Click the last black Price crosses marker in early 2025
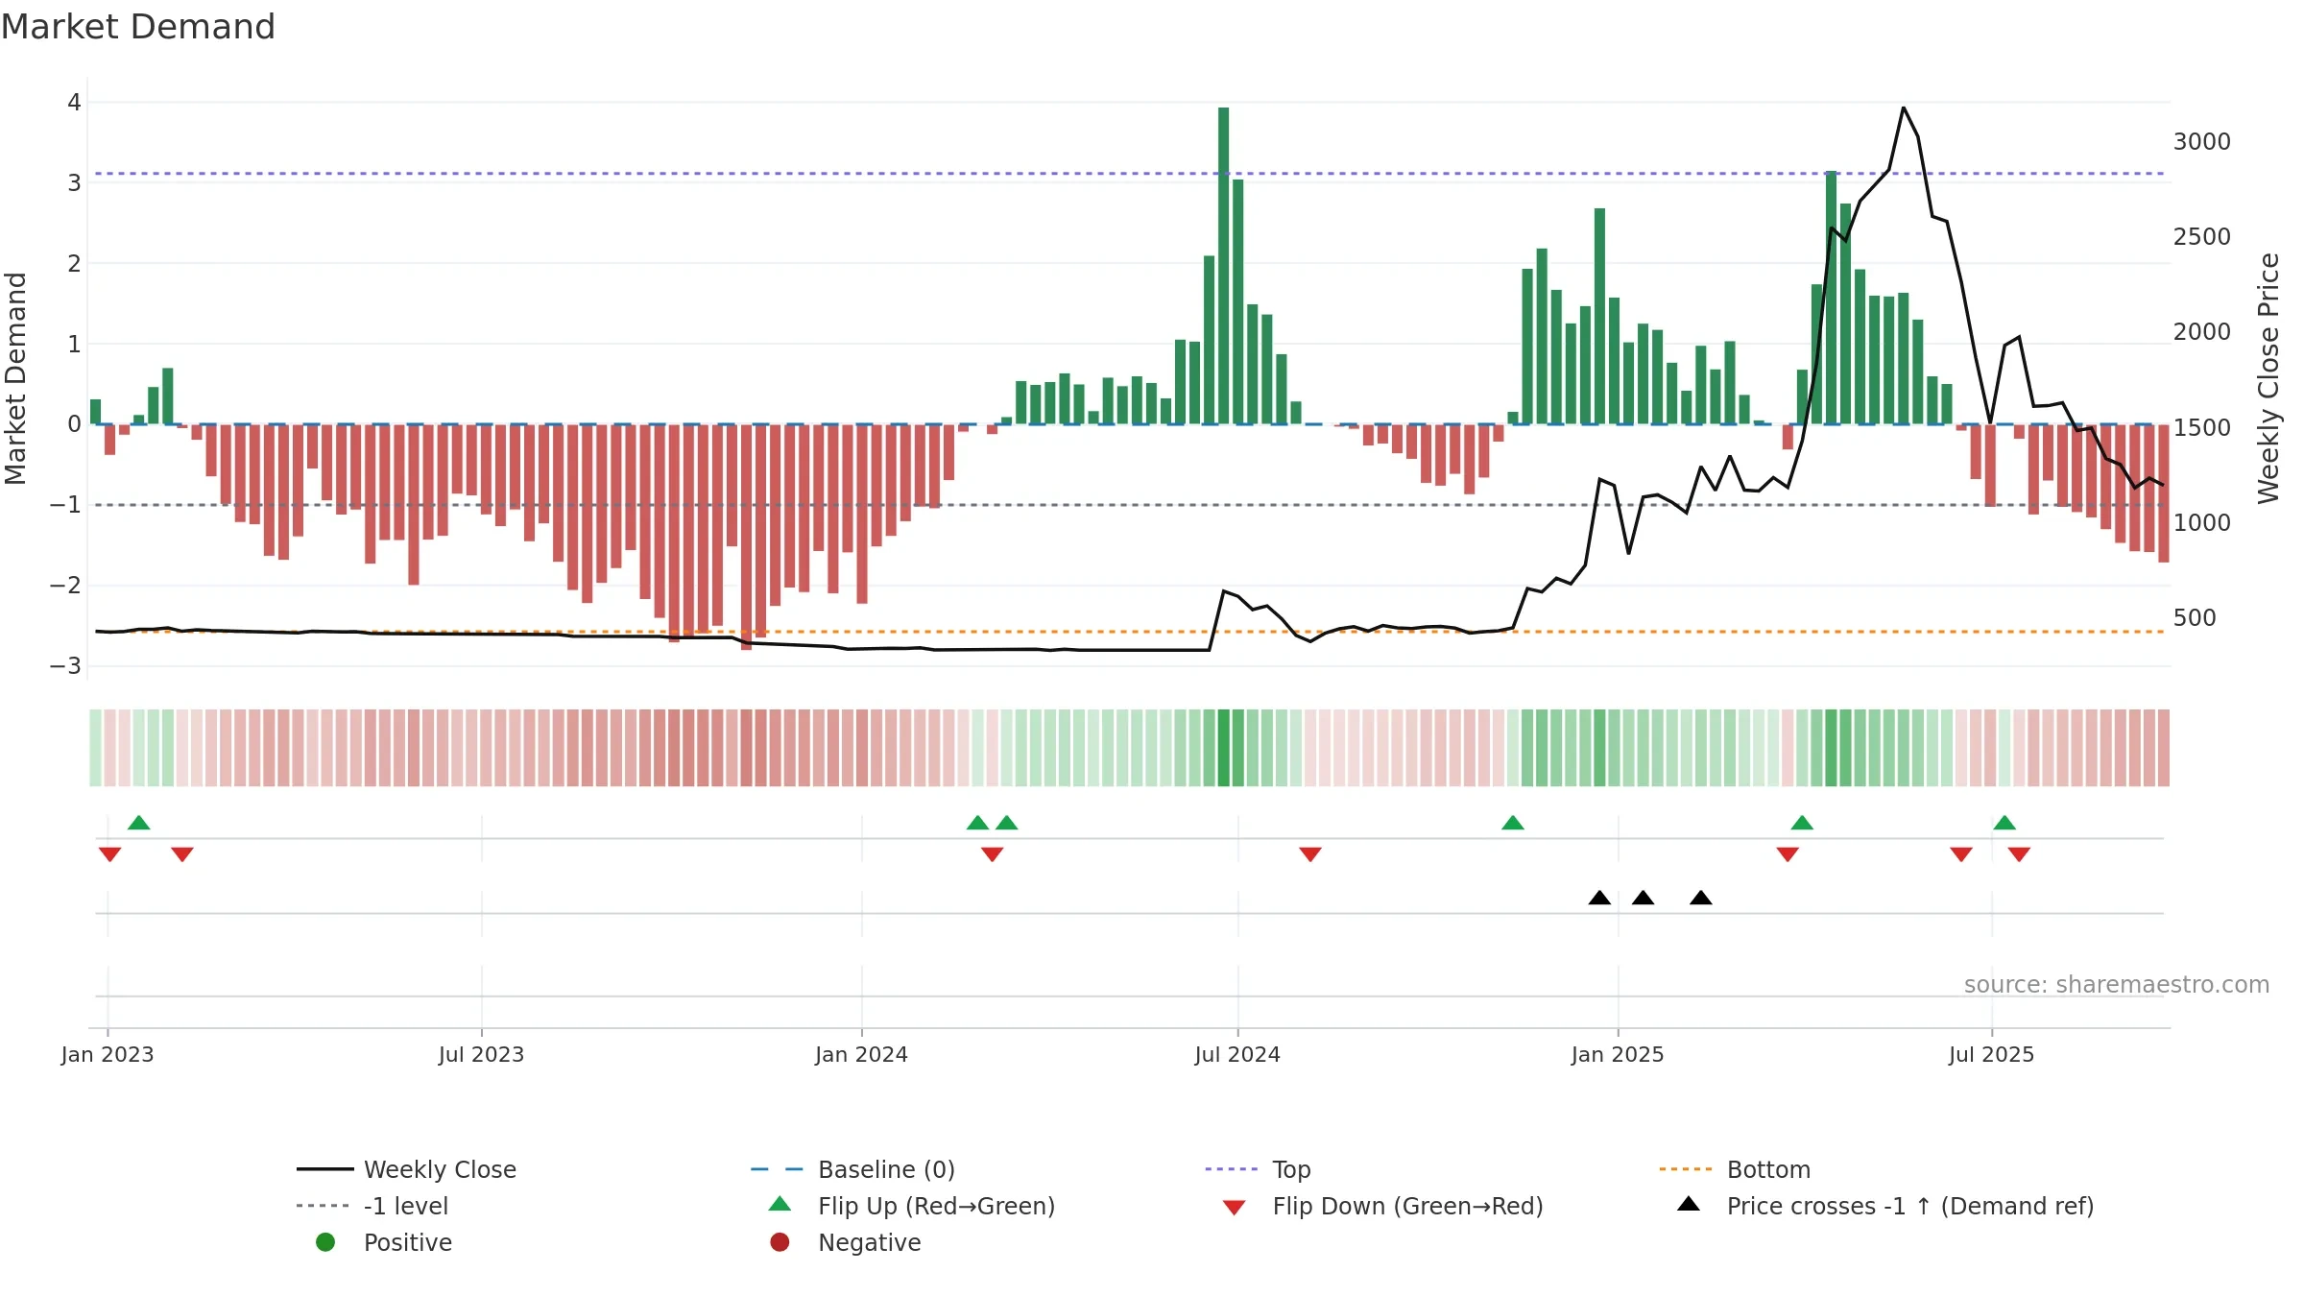 [1701, 898]
